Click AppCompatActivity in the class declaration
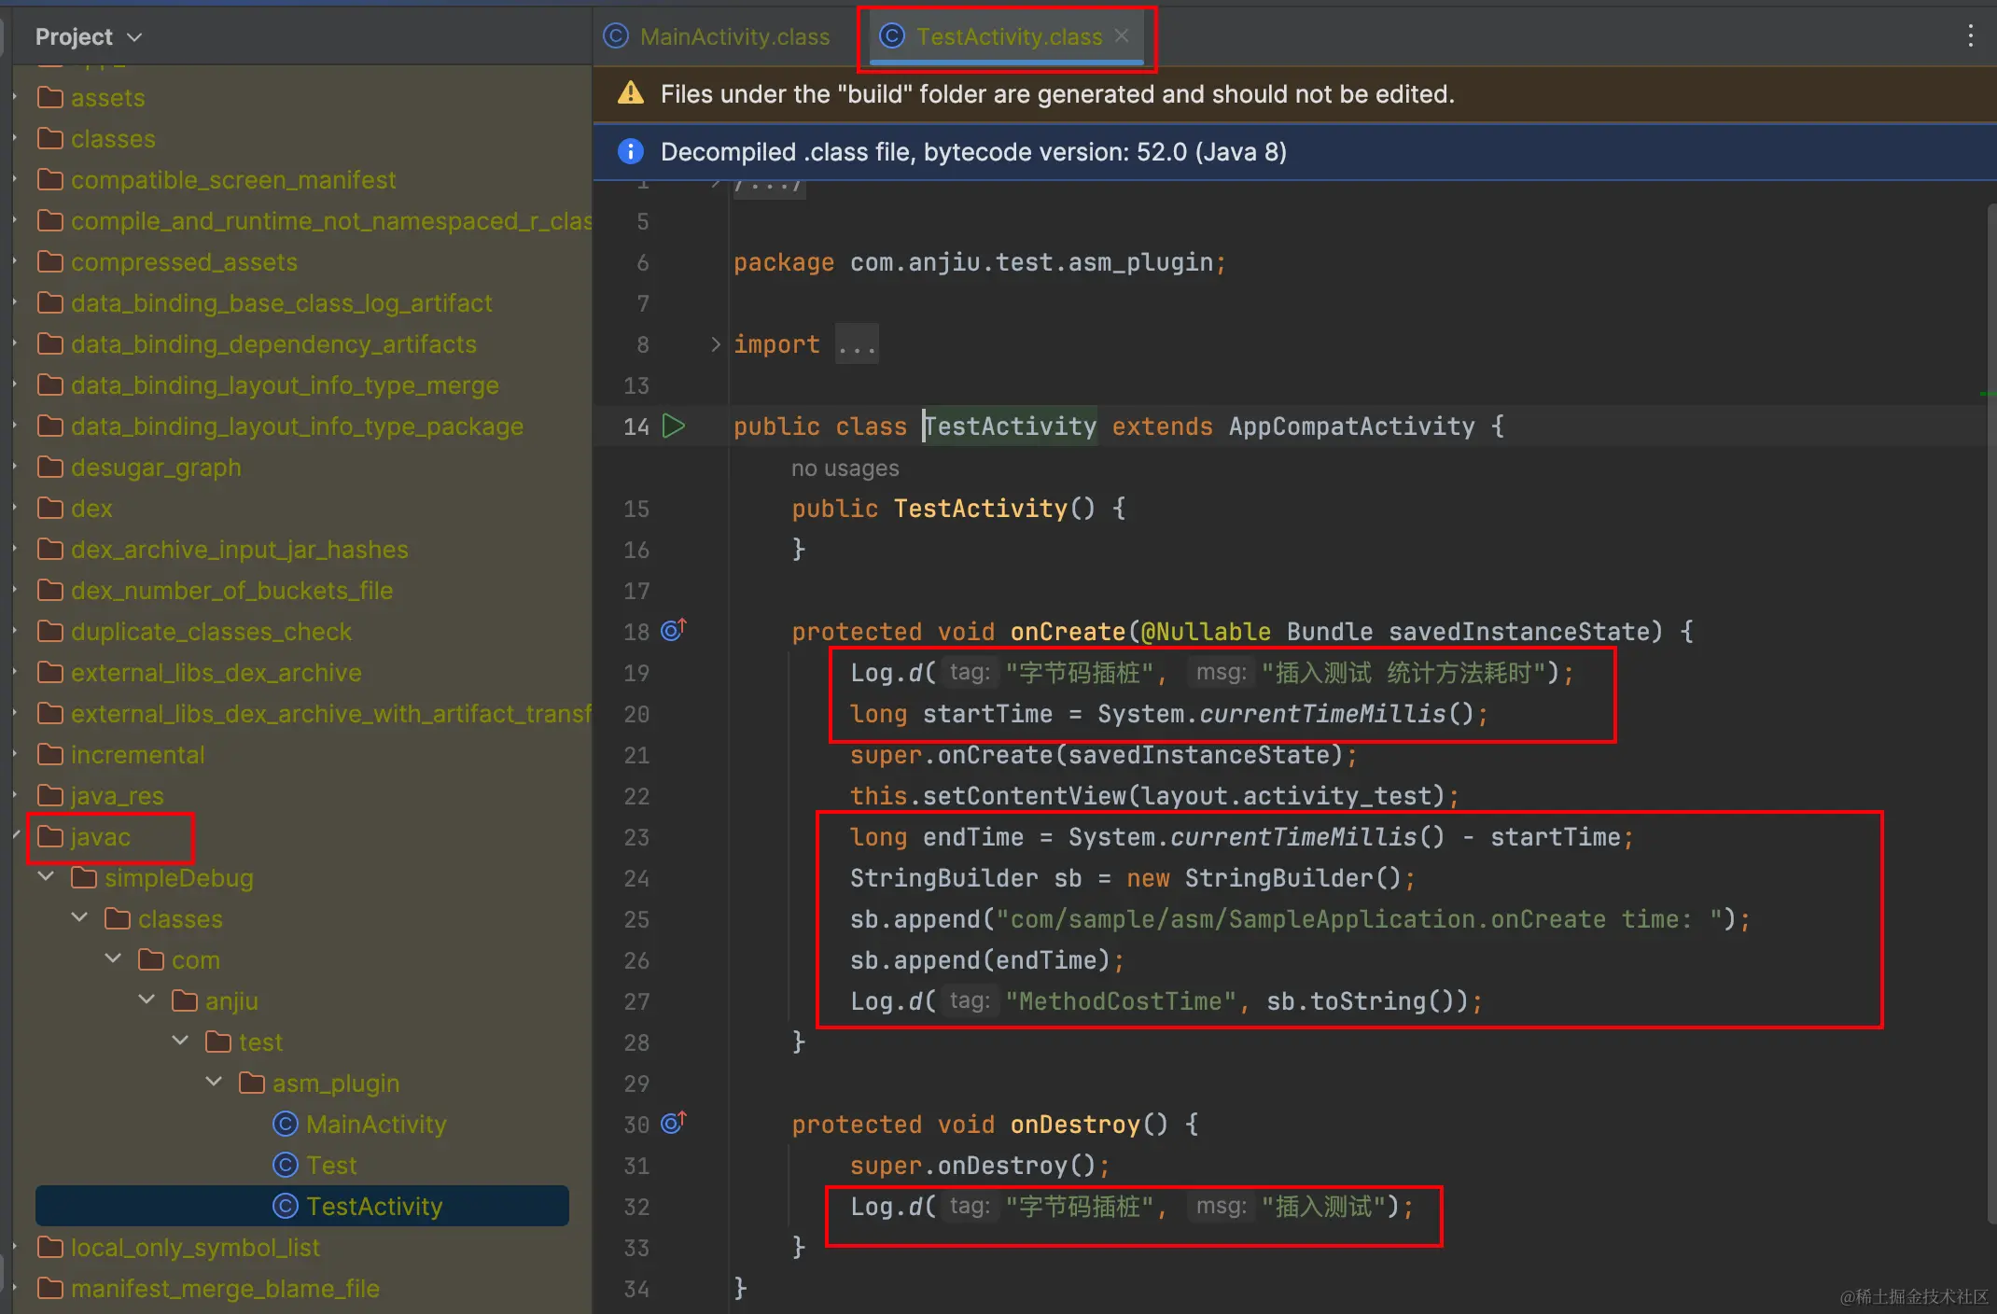The width and height of the screenshot is (1997, 1314). point(1351,426)
